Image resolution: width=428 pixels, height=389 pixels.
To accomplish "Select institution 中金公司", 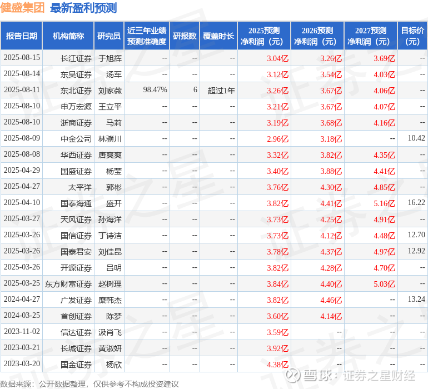I will pos(76,139).
